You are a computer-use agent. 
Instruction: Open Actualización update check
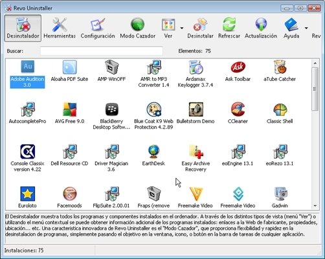tap(261, 28)
